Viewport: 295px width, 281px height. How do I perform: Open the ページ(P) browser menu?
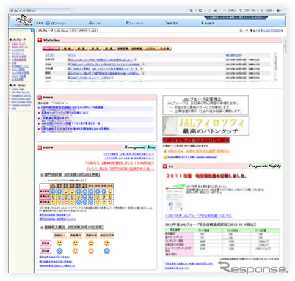pyautogui.click(x=230, y=10)
